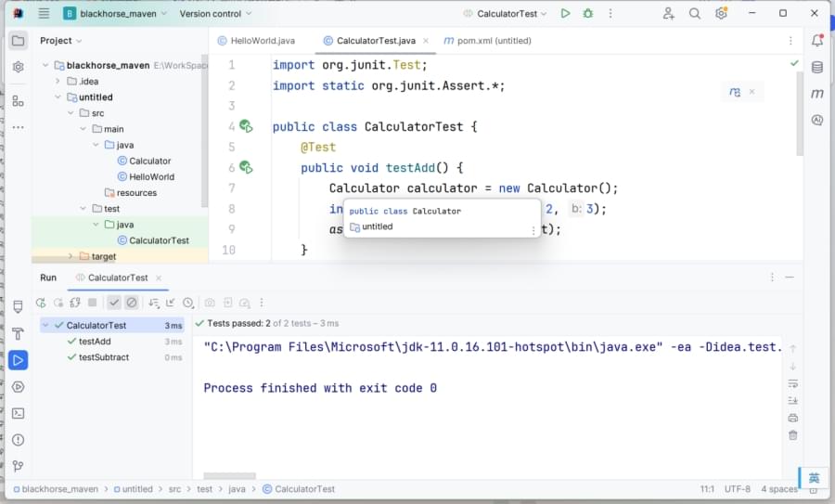
Task: Switch to the pom.xml editor tab
Action: click(488, 41)
